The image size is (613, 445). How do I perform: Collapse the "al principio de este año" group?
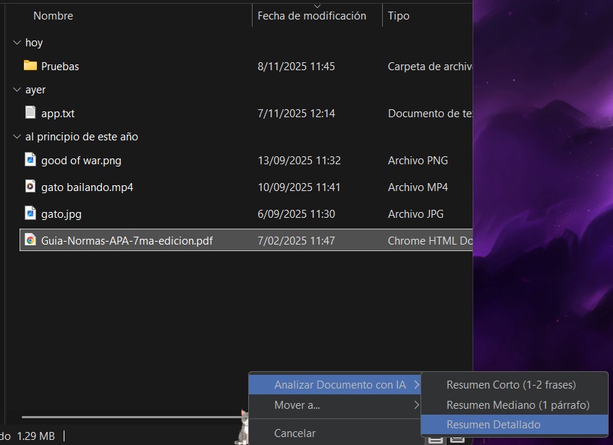click(x=17, y=137)
